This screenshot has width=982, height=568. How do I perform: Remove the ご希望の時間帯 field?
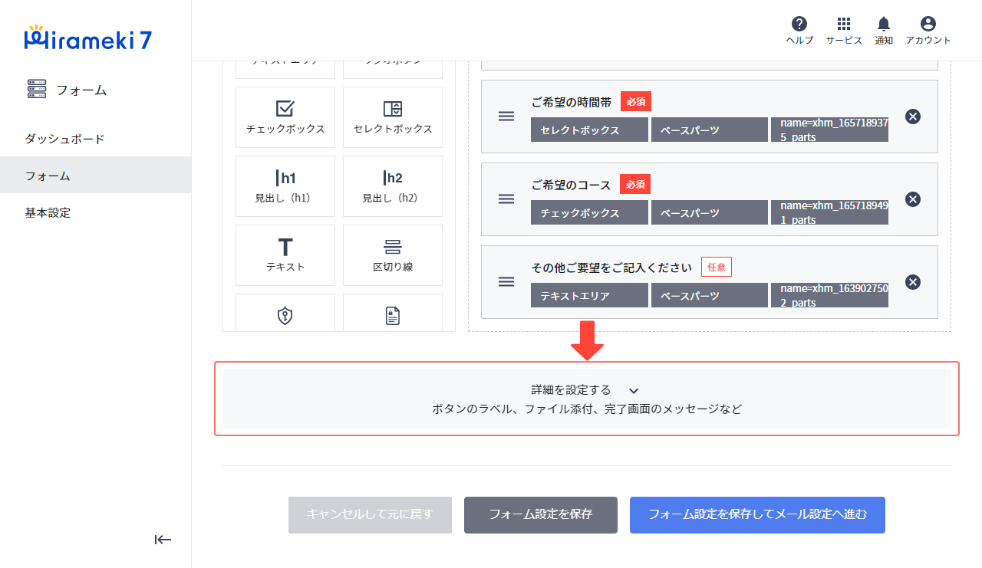[x=913, y=117]
